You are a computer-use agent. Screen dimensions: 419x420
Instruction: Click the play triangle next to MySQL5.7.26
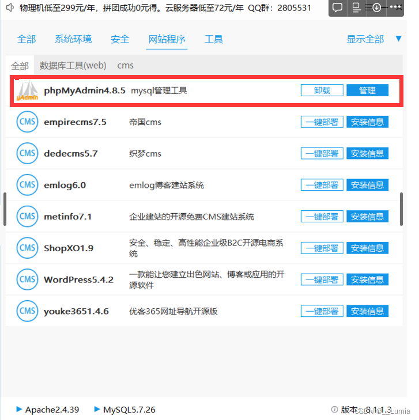click(97, 409)
